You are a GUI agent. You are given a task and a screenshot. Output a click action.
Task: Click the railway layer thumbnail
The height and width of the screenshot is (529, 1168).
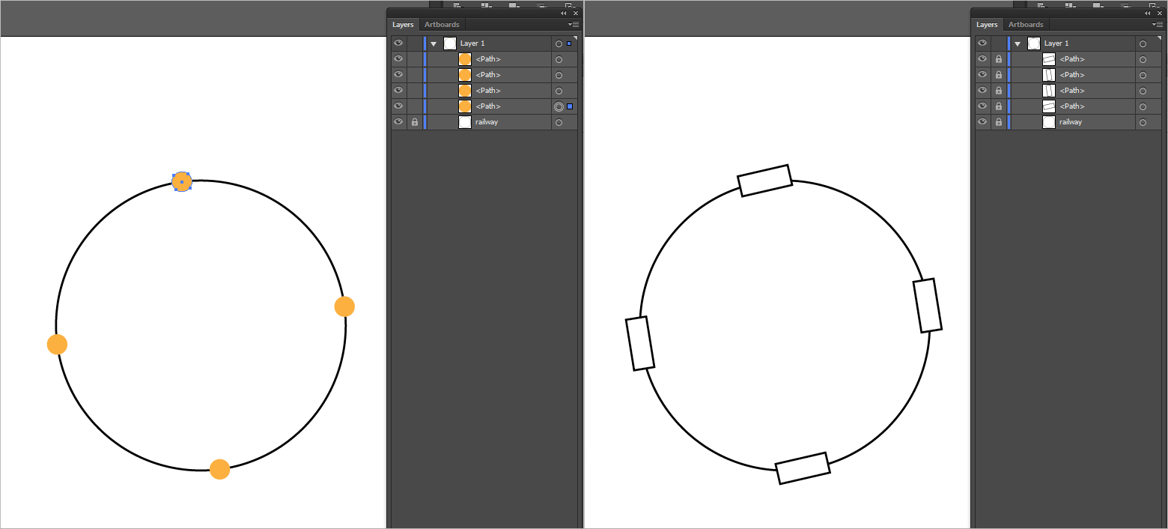pyautogui.click(x=464, y=121)
